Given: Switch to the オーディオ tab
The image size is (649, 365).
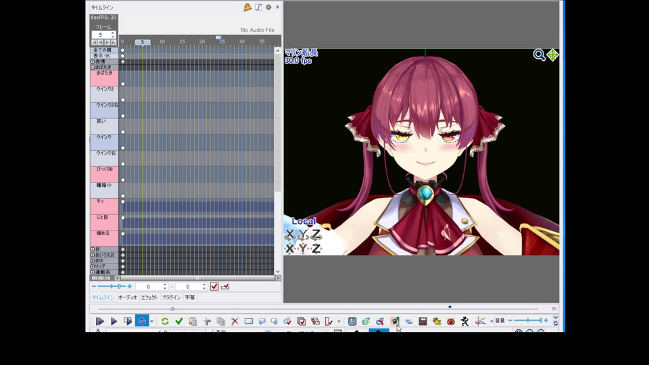Looking at the screenshot, I should point(128,297).
